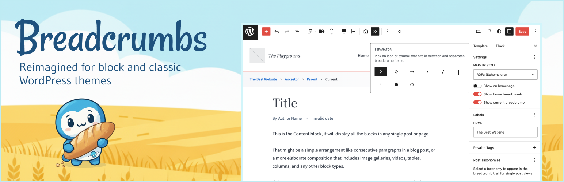This screenshot has height=182, width=564.
Task: Open the Styles half-circle icon
Action: click(499, 32)
